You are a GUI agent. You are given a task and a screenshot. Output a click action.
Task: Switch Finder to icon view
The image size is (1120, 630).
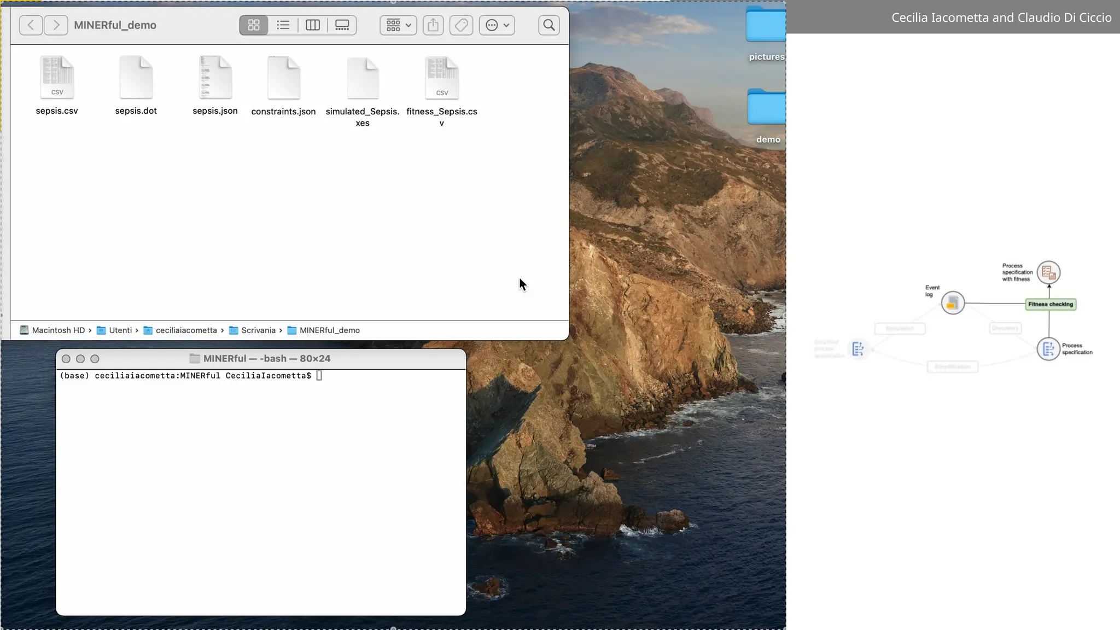[x=254, y=25]
